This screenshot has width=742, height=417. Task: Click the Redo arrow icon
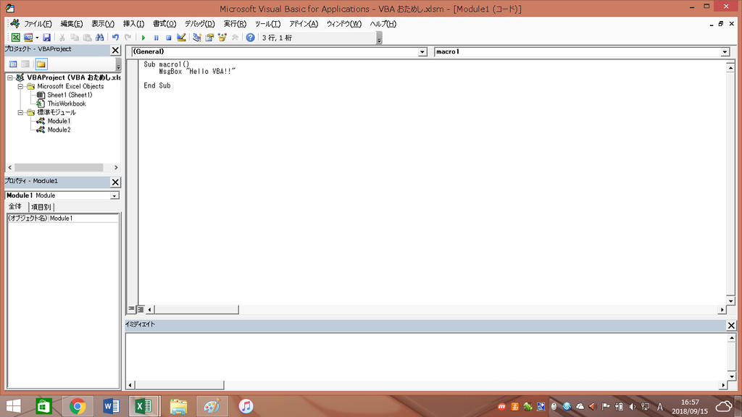click(x=128, y=38)
